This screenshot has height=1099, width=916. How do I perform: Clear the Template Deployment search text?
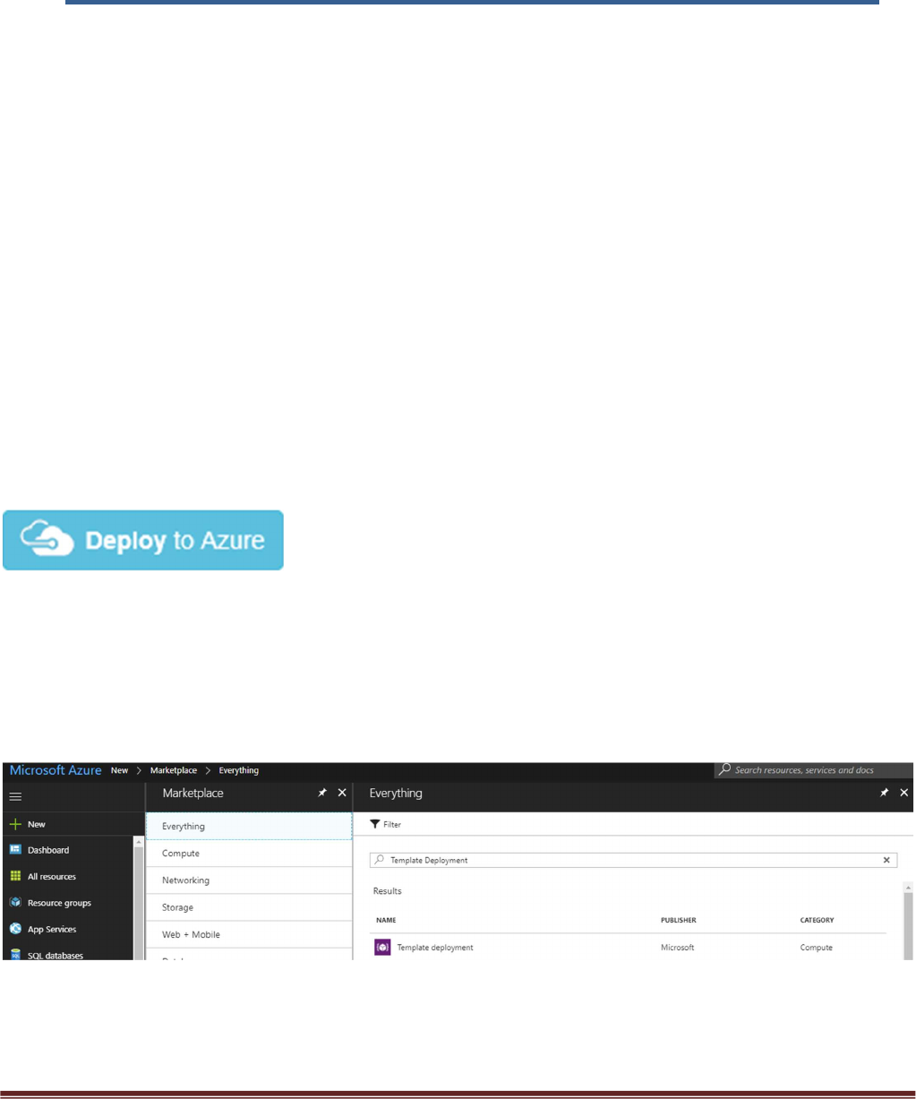point(886,860)
